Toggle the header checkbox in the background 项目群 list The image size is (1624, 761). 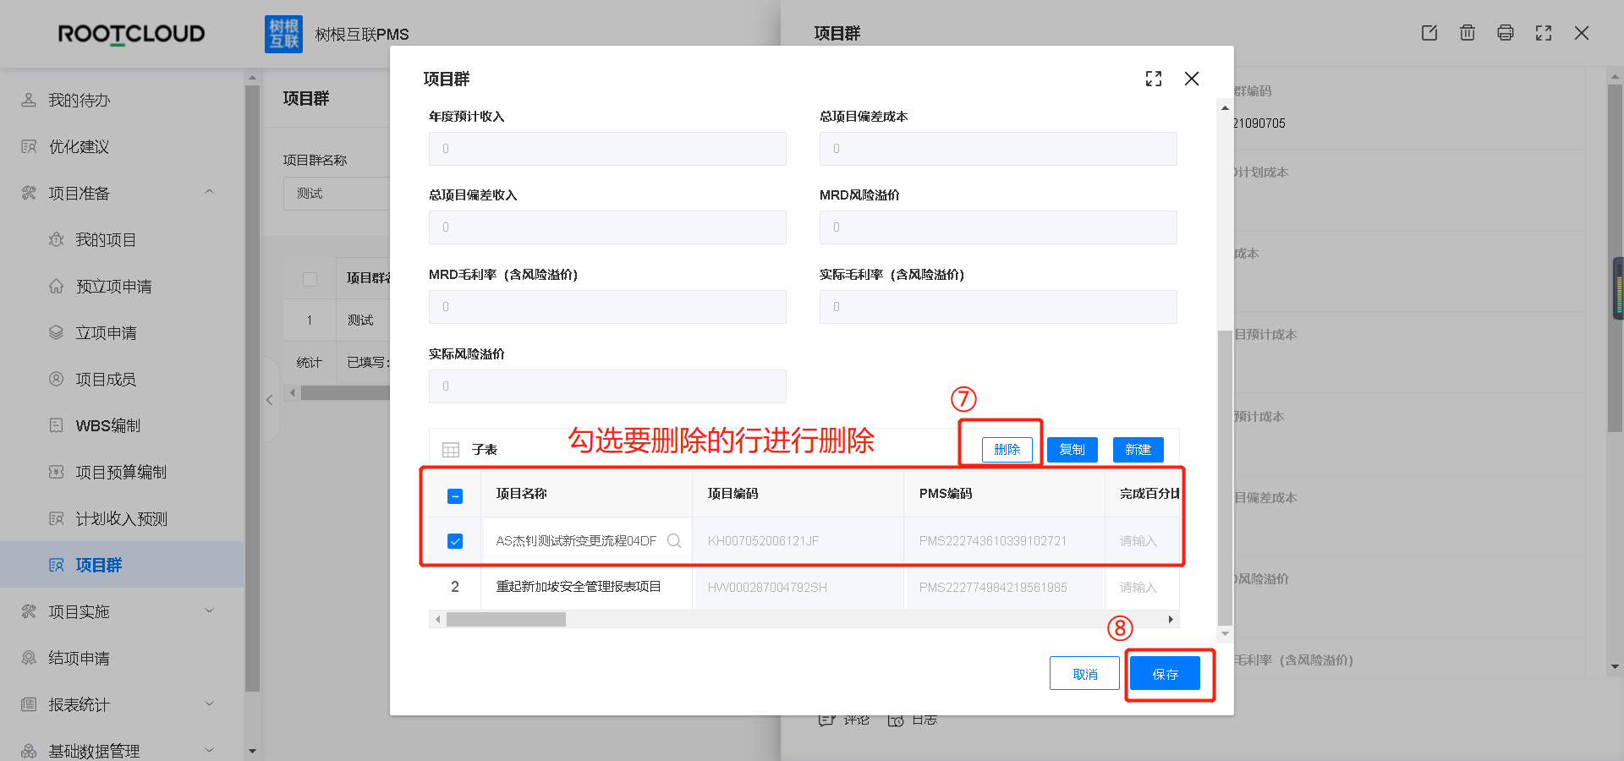(310, 279)
